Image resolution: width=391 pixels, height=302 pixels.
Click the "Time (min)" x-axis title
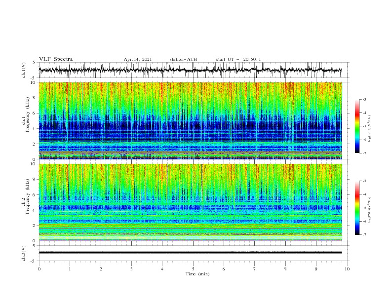point(197,274)
